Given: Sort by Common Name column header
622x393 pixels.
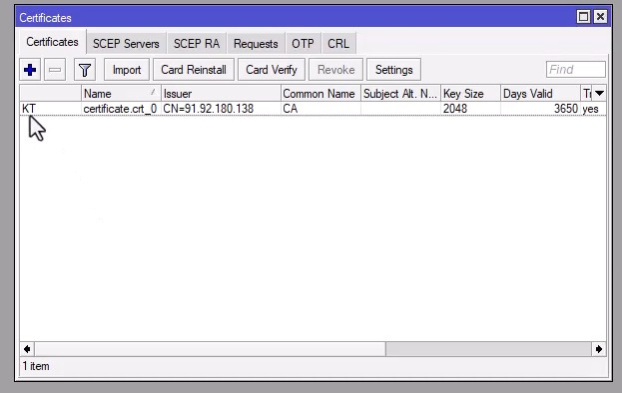Looking at the screenshot, I should coord(320,94).
